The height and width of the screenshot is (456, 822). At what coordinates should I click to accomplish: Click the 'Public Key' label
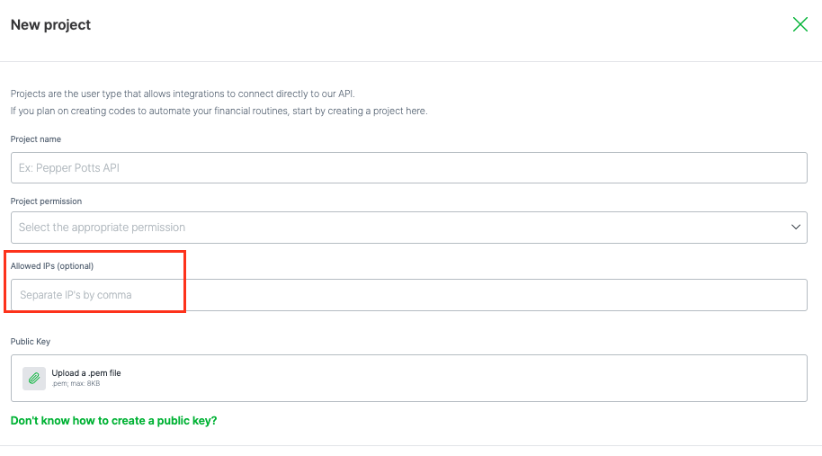pos(30,342)
